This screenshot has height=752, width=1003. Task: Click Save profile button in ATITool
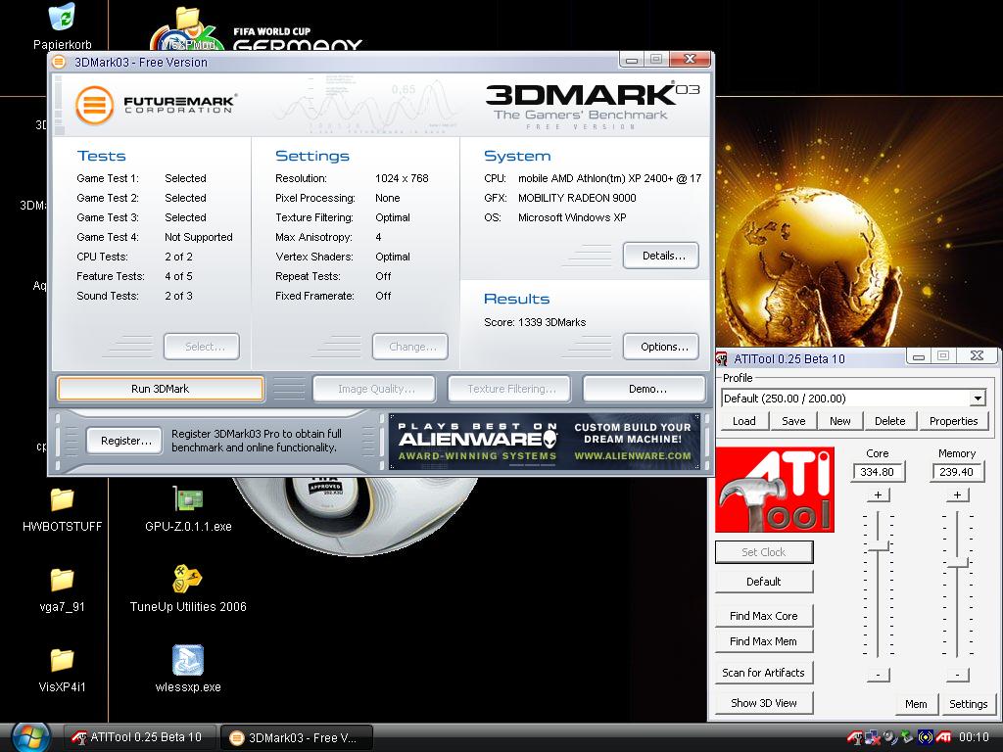[793, 421]
